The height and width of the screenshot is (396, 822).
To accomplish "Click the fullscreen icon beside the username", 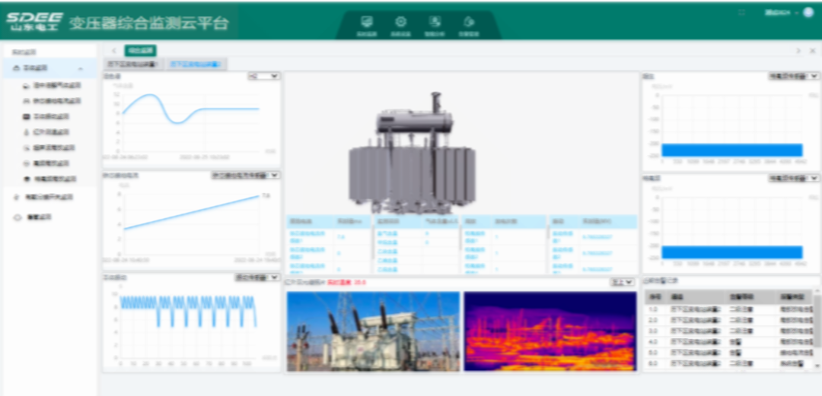I will coord(742,12).
